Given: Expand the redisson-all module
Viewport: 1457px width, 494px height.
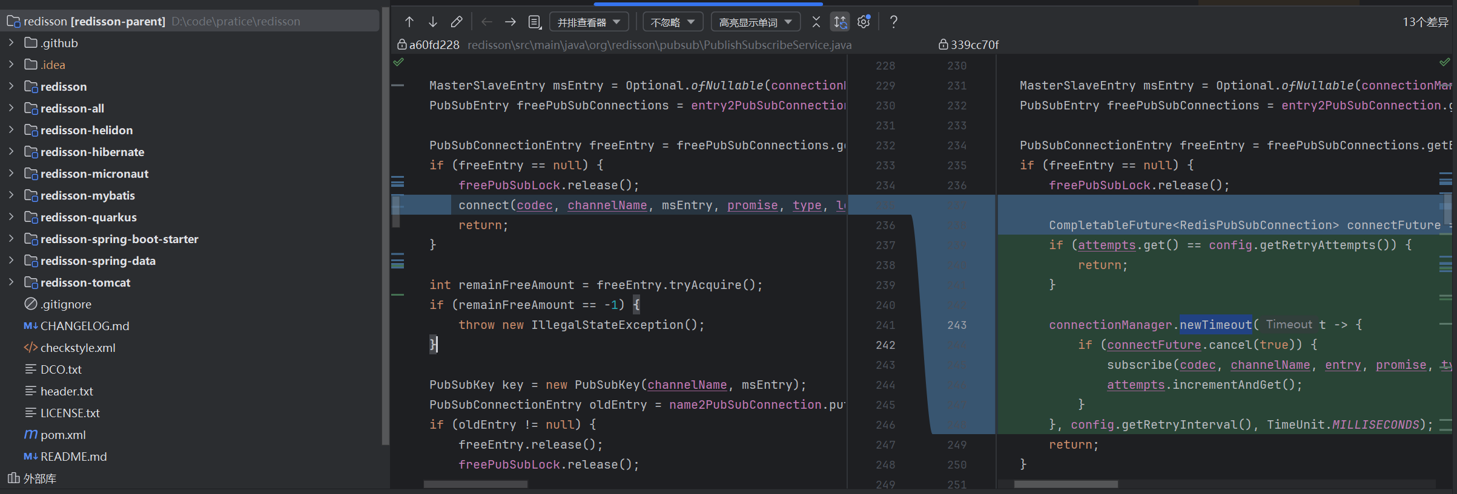Looking at the screenshot, I should (x=12, y=108).
